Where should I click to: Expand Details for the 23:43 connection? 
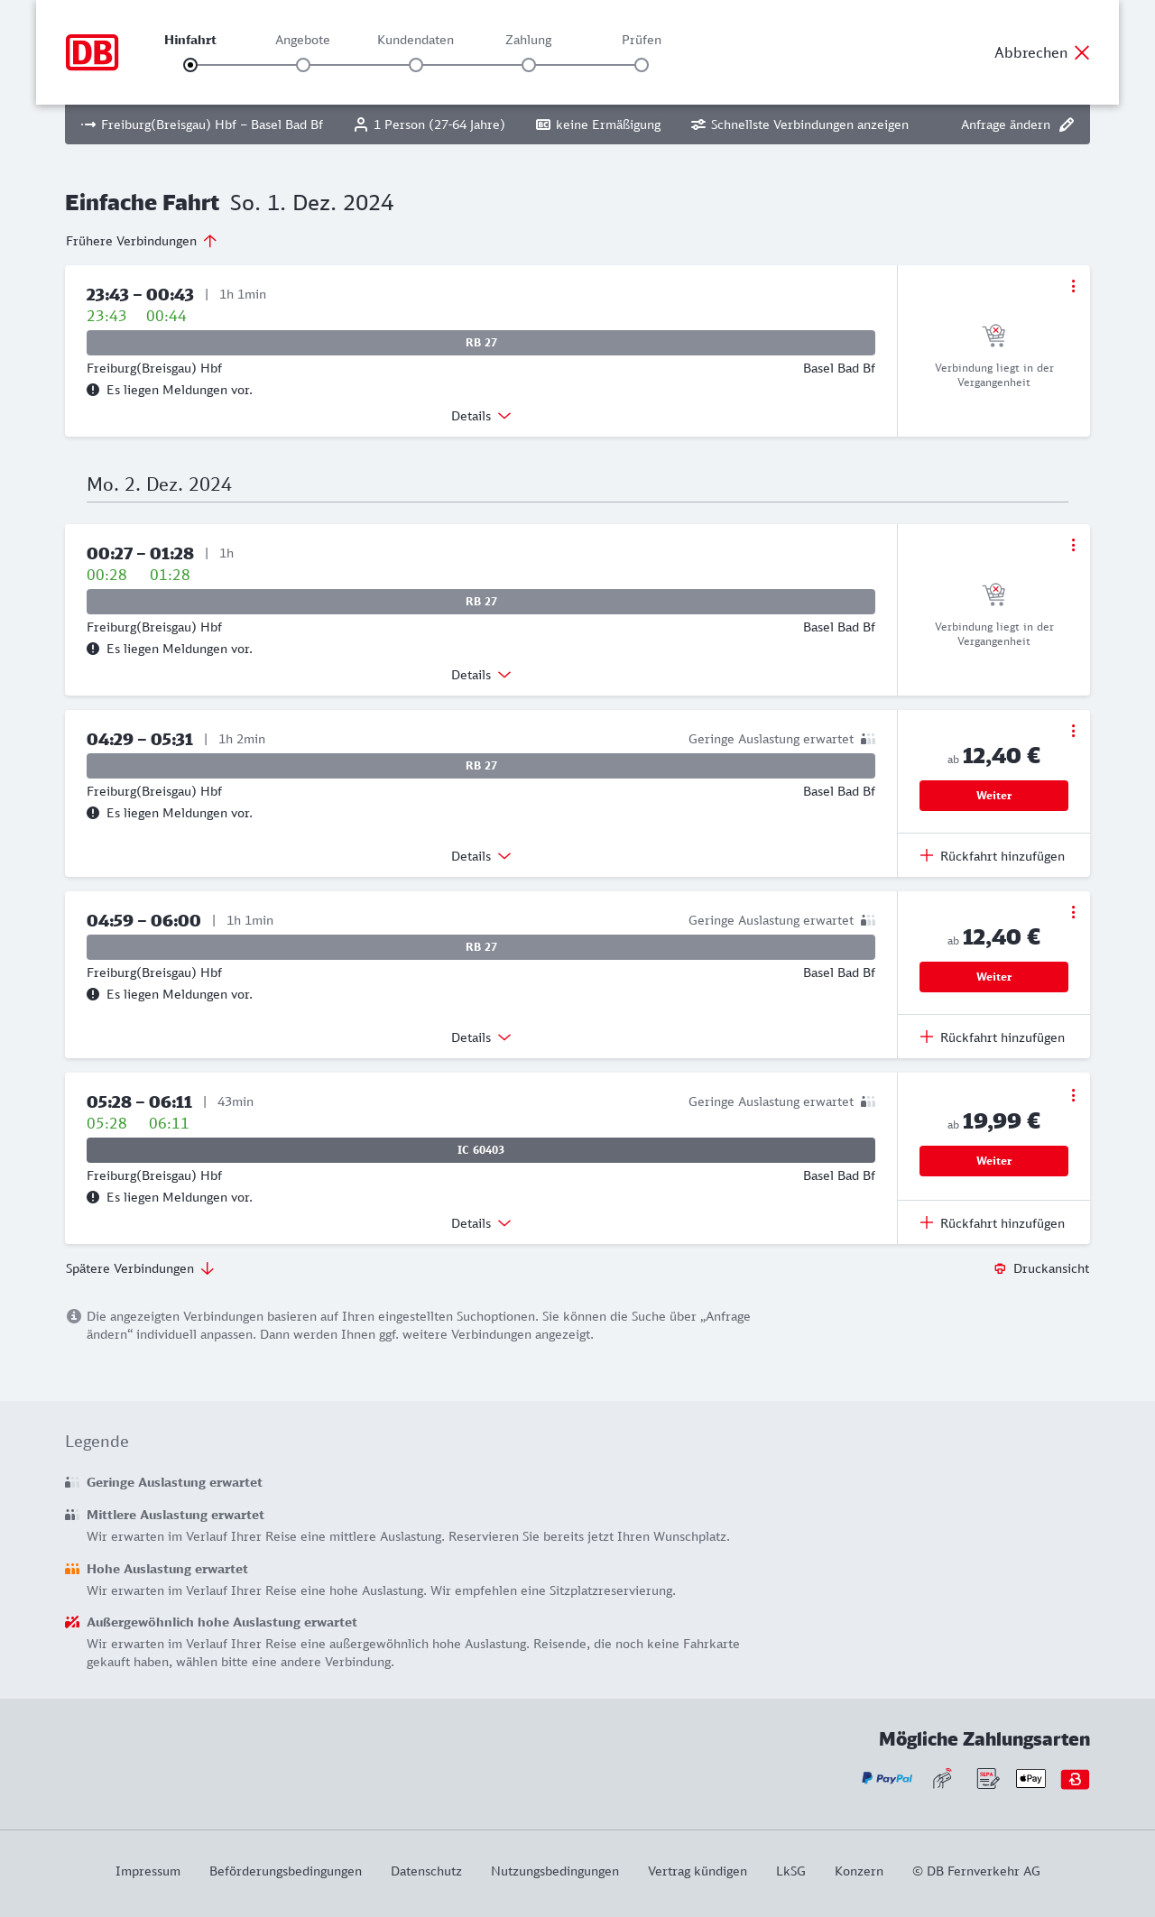point(480,416)
